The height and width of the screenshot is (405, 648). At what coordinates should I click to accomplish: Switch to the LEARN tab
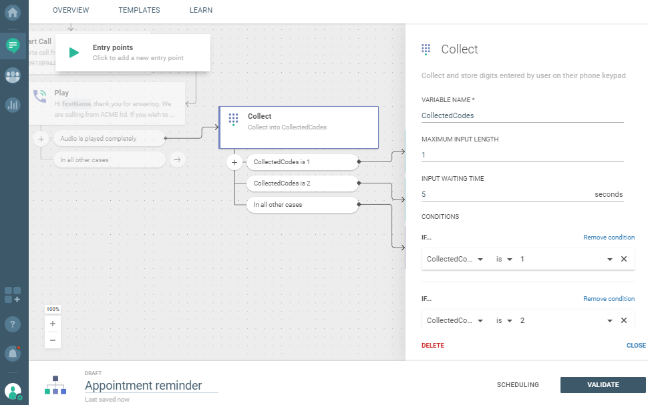click(201, 11)
